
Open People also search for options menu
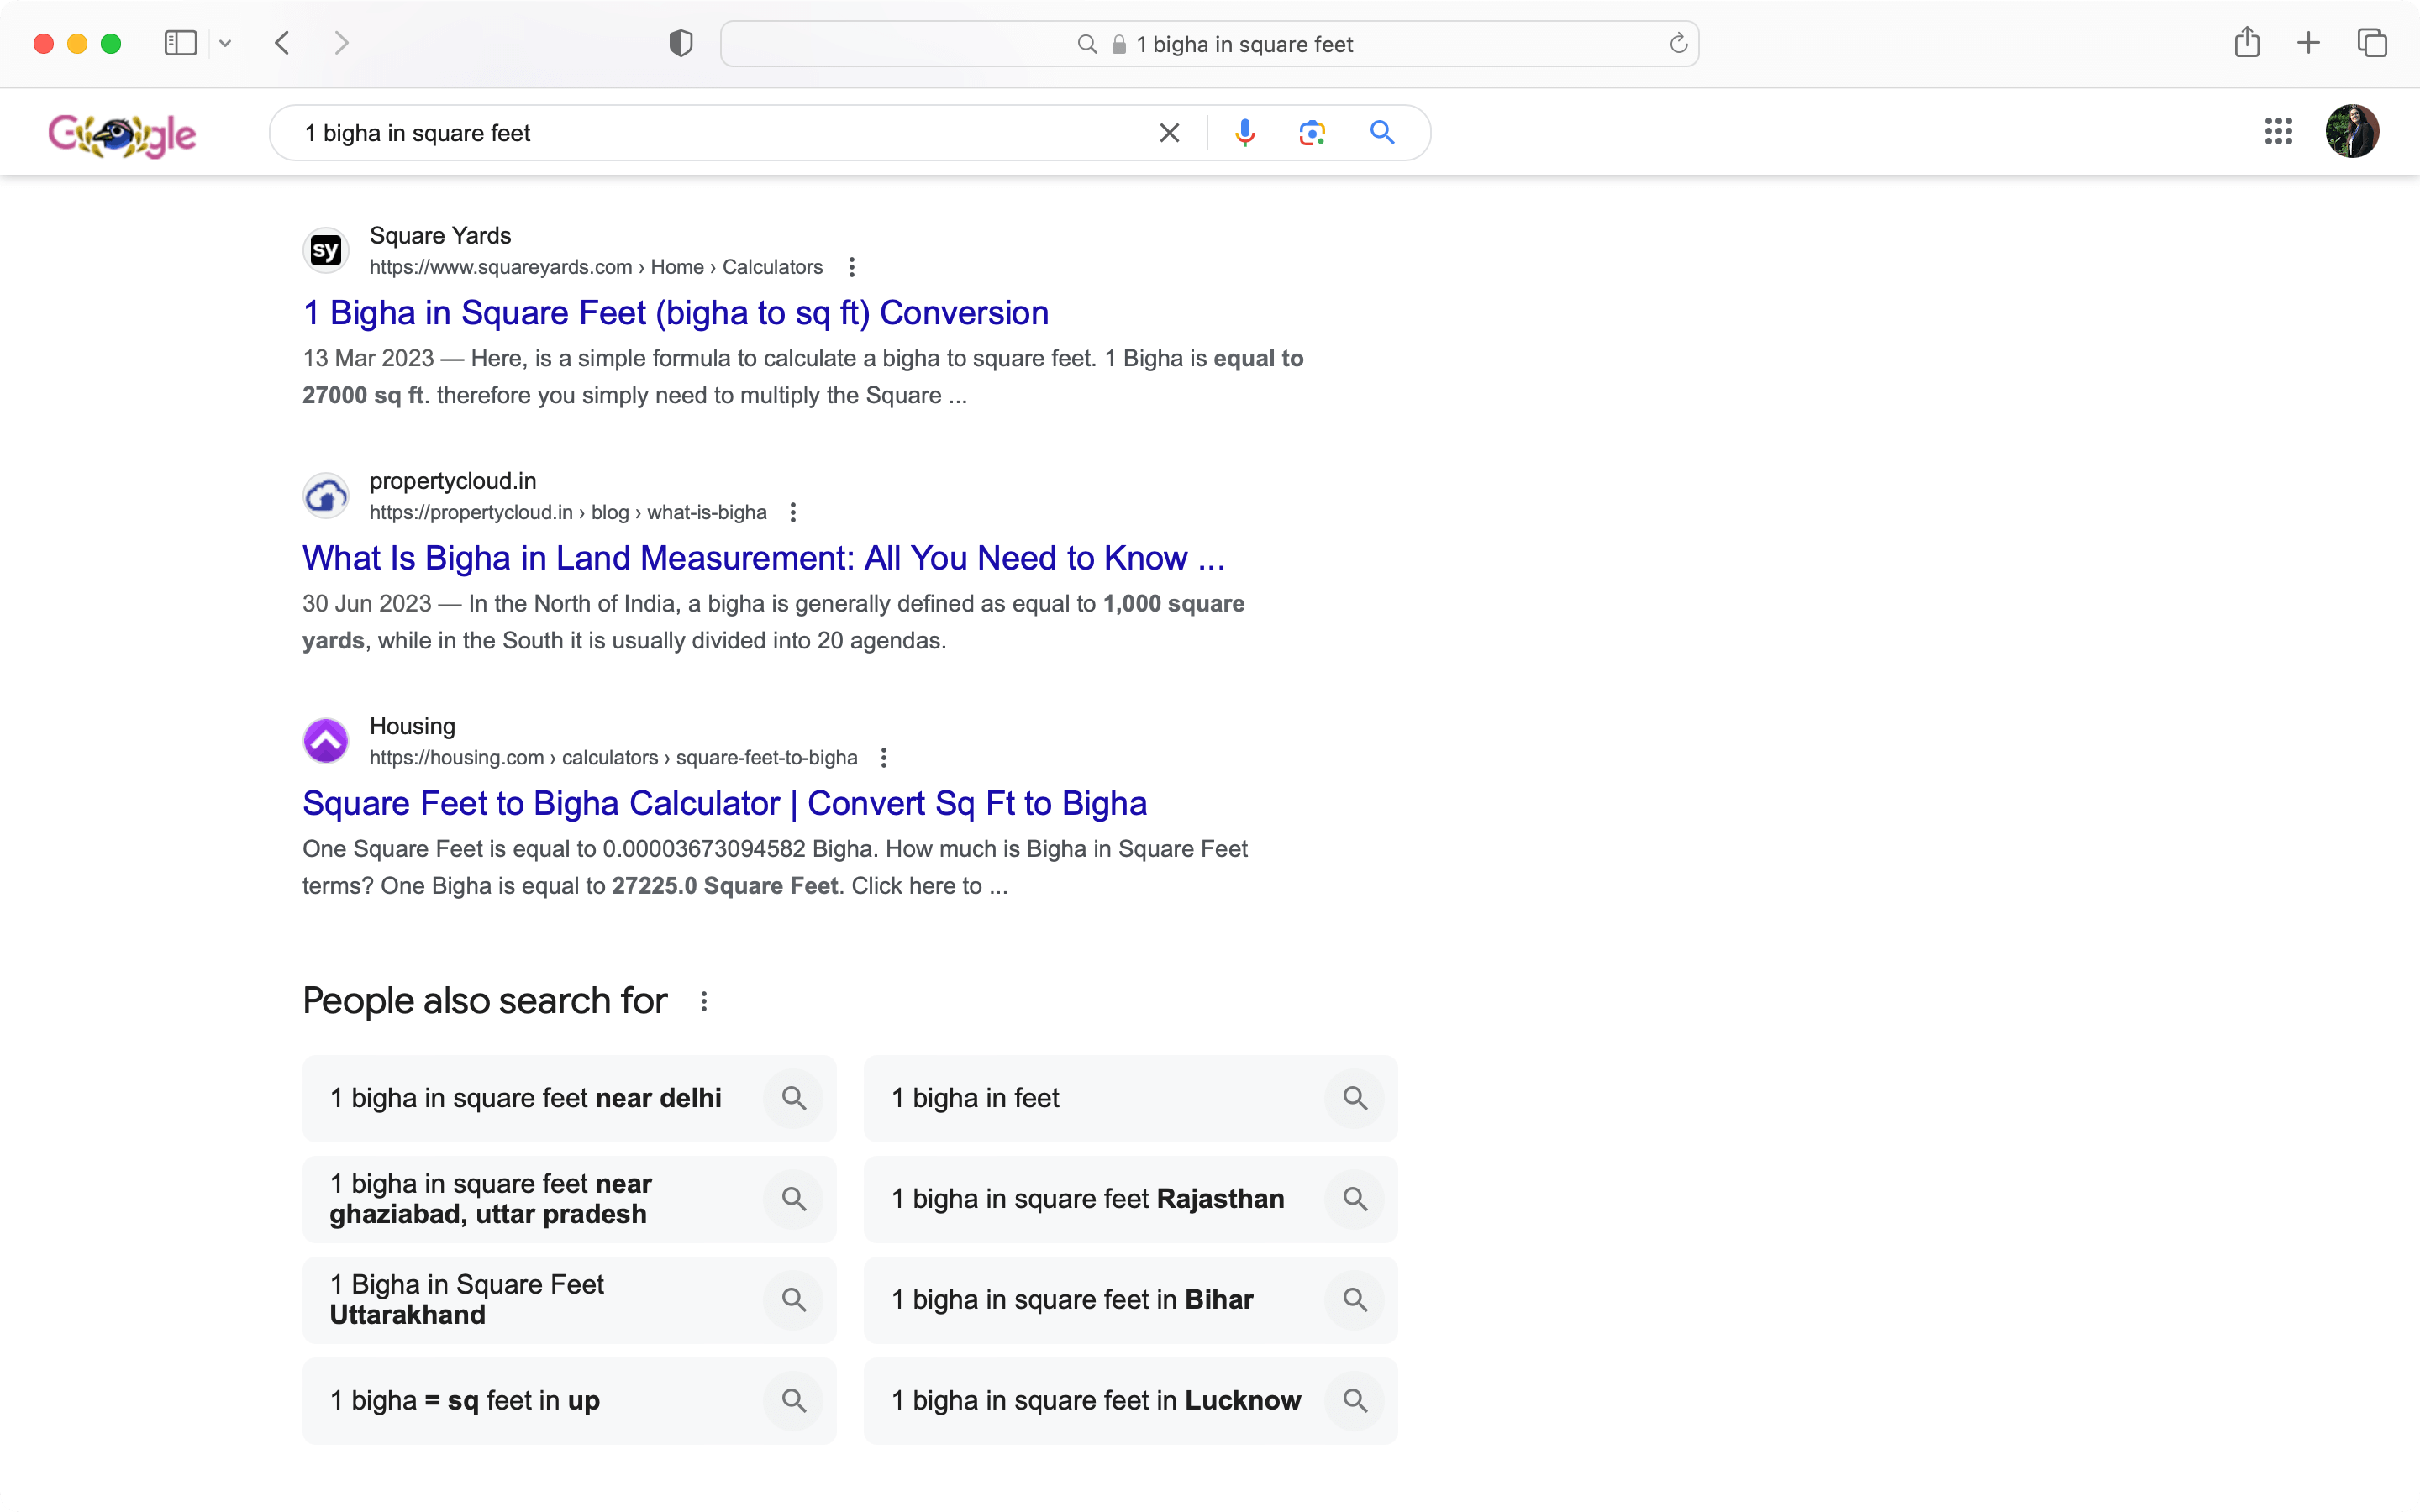704,1001
